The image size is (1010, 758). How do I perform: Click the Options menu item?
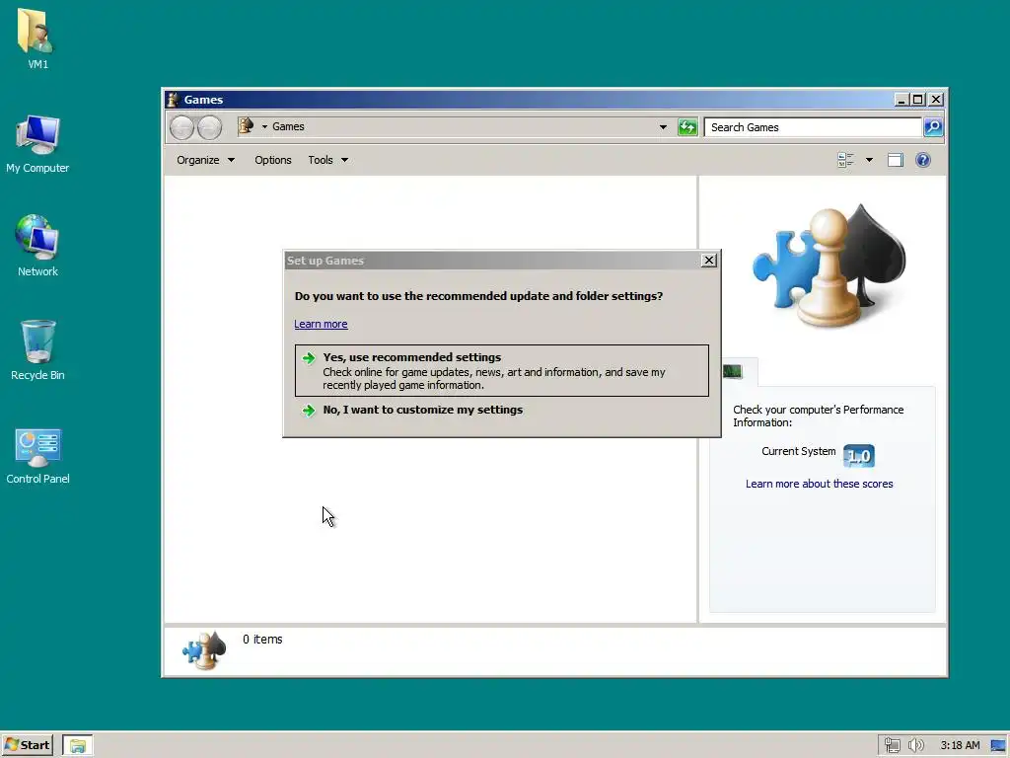click(272, 160)
